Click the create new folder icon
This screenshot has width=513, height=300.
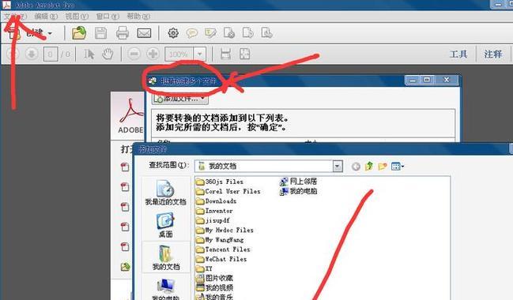click(x=383, y=167)
